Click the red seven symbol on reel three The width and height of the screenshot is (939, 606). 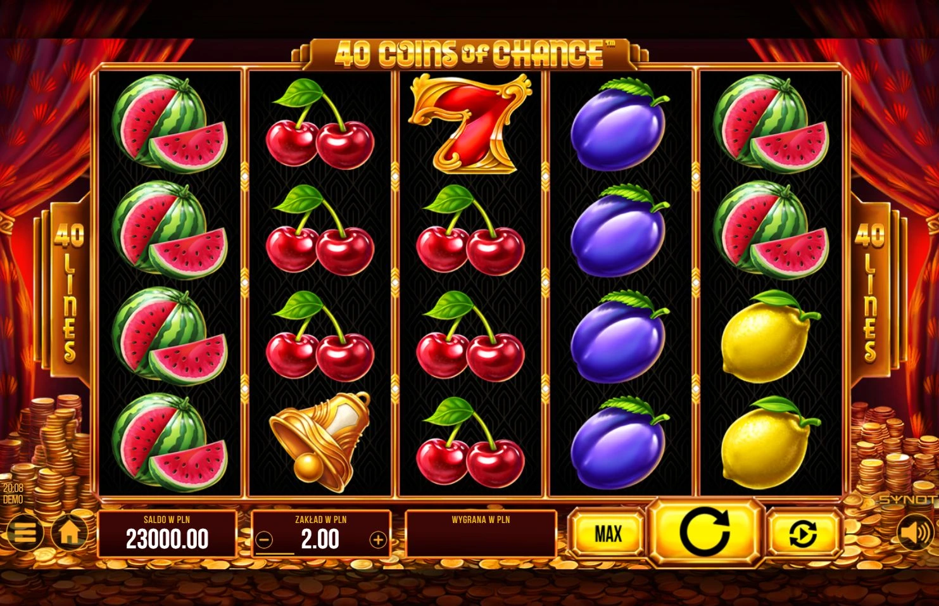[470, 123]
